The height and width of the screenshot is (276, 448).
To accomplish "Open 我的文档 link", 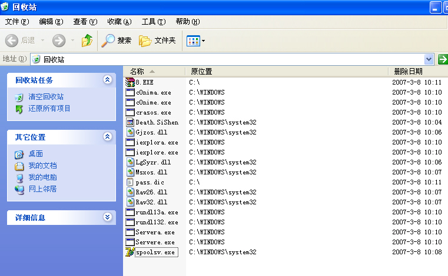I will pos(42,166).
